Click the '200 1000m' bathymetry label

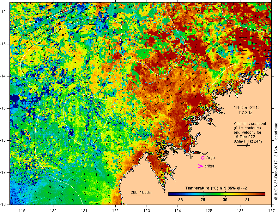click(x=141, y=193)
